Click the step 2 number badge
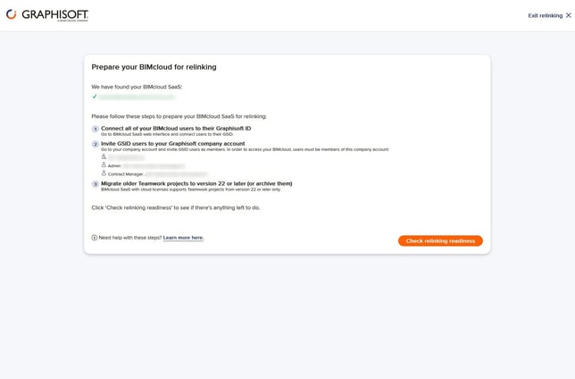The width and height of the screenshot is (575, 379). pyautogui.click(x=96, y=144)
